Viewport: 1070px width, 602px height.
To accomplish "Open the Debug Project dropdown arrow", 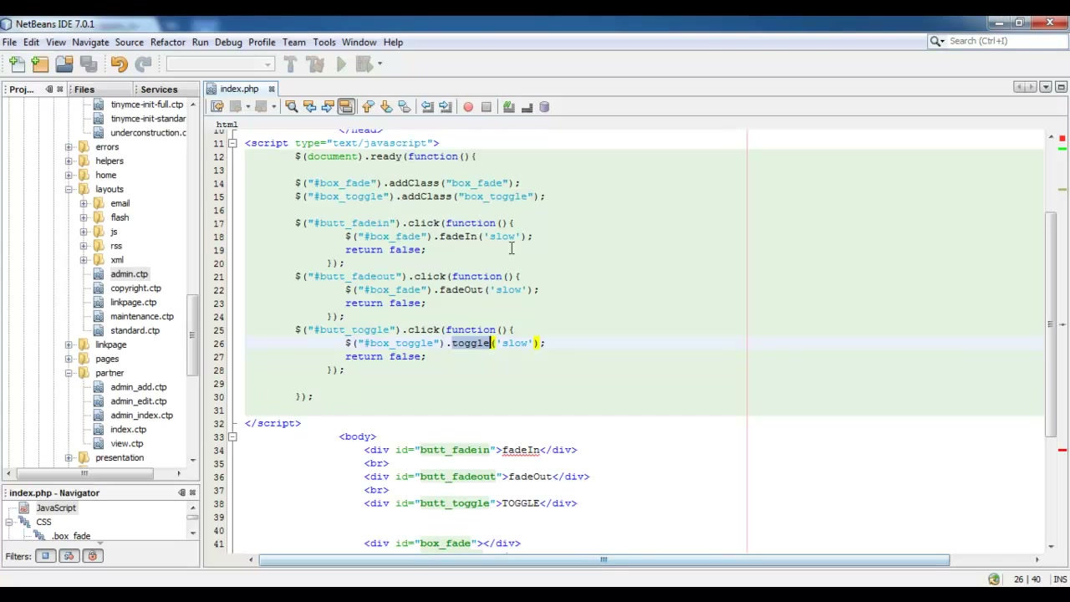I will (380, 64).
